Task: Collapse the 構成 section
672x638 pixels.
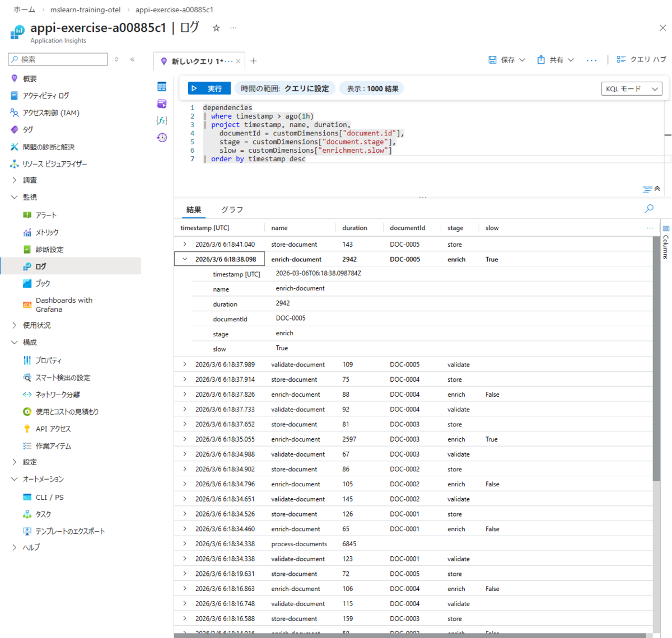Action: click(x=15, y=343)
